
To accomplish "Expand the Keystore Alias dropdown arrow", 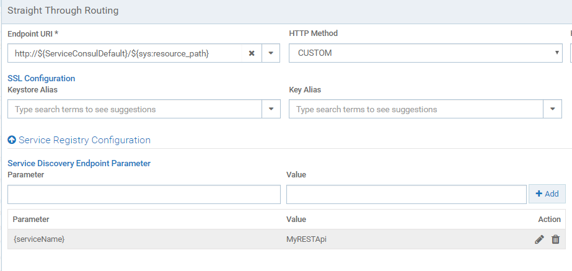I will pyautogui.click(x=271, y=109).
